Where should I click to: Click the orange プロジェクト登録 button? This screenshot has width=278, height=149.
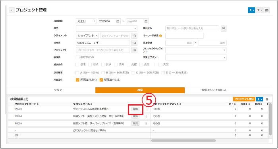(x=244, y=99)
